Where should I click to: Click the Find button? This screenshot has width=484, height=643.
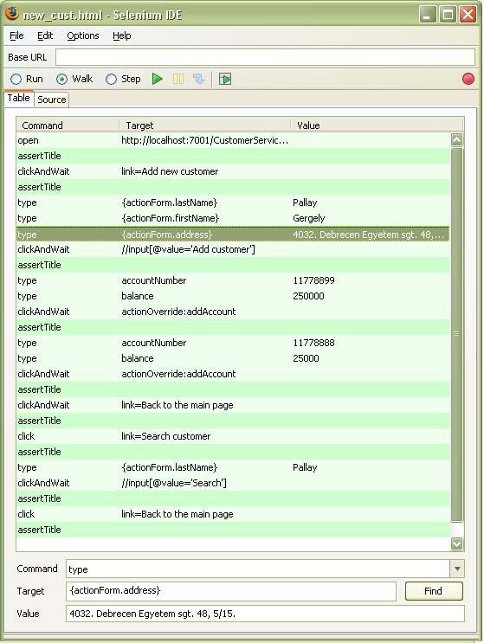click(434, 591)
